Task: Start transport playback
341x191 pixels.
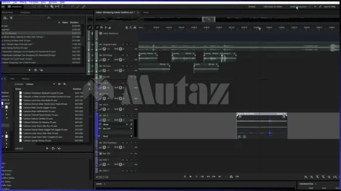Action: (x=191, y=177)
